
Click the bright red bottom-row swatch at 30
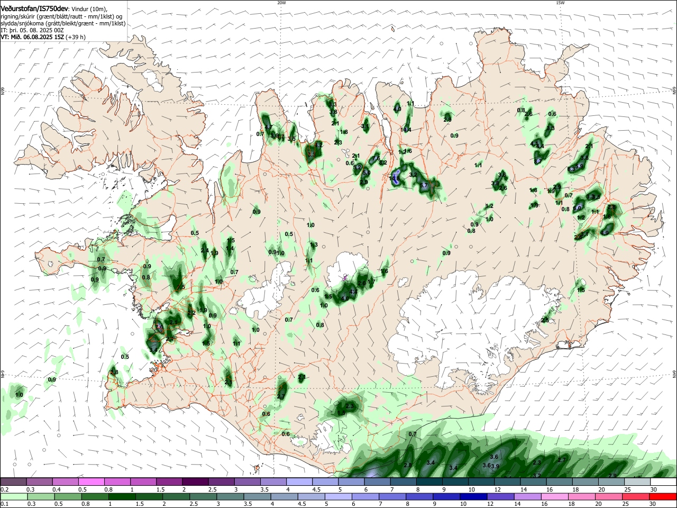click(x=663, y=496)
